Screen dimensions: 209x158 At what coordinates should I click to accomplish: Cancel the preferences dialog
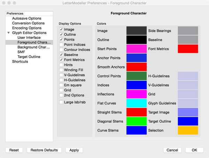[172, 150]
